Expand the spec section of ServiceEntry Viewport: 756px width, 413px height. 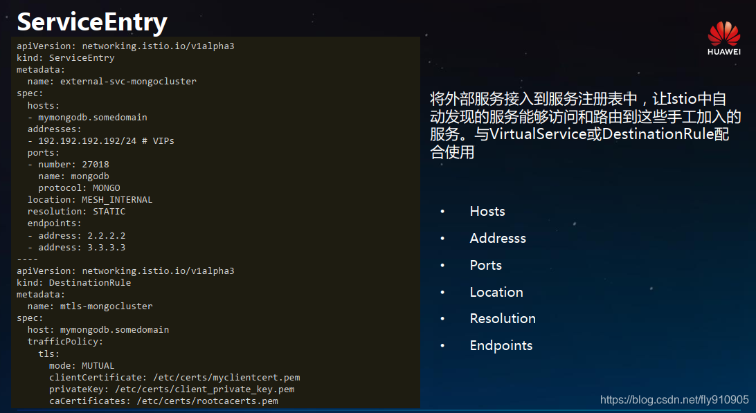coord(27,93)
